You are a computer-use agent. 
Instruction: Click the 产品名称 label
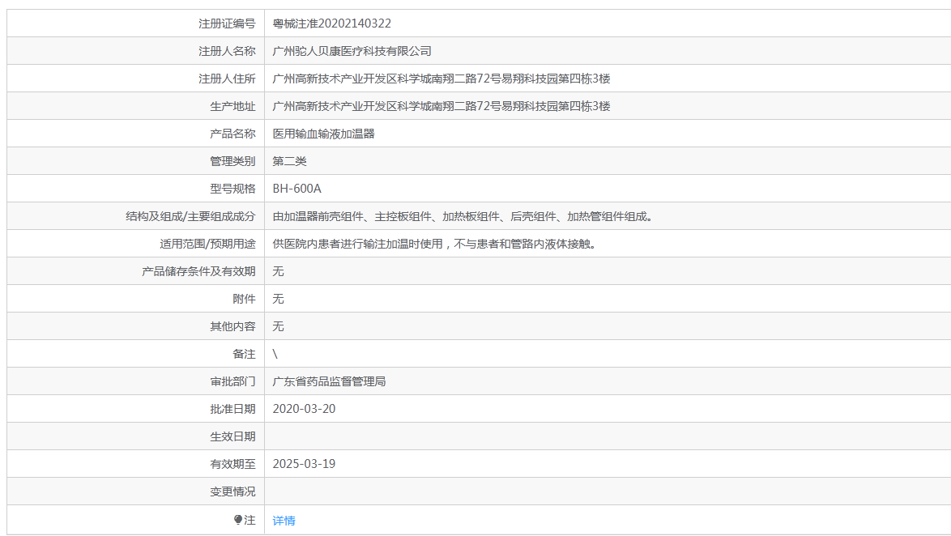233,134
